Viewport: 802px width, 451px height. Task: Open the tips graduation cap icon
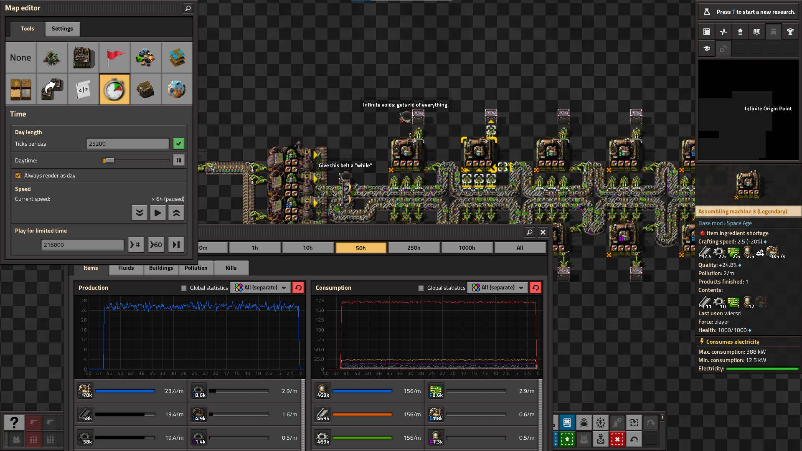(x=707, y=48)
